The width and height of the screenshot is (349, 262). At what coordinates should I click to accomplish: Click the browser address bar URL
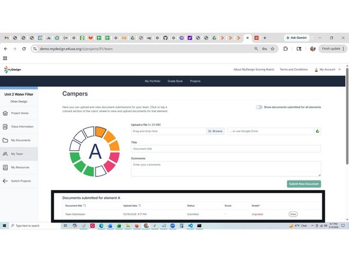(76, 49)
